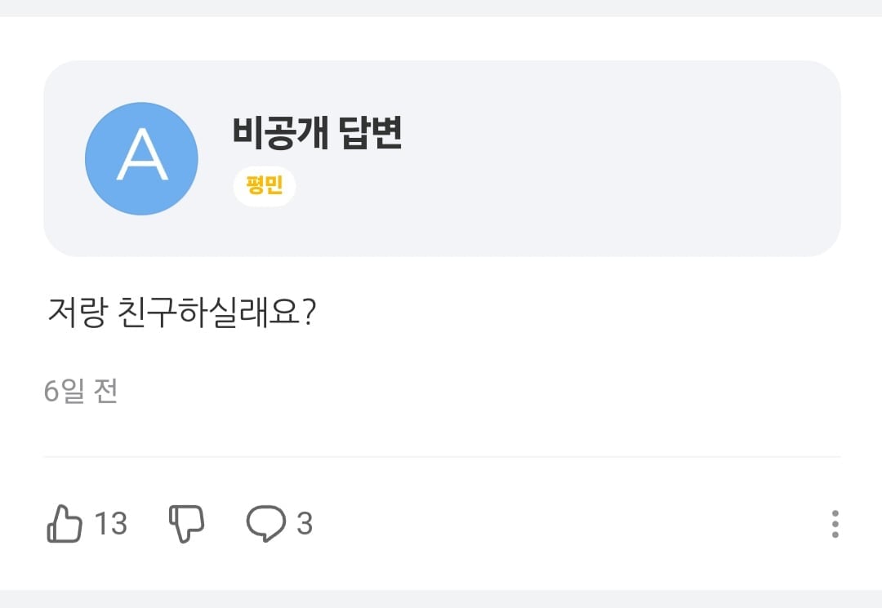Toggle the upvote on this answer
The image size is (882, 608).
[65, 523]
